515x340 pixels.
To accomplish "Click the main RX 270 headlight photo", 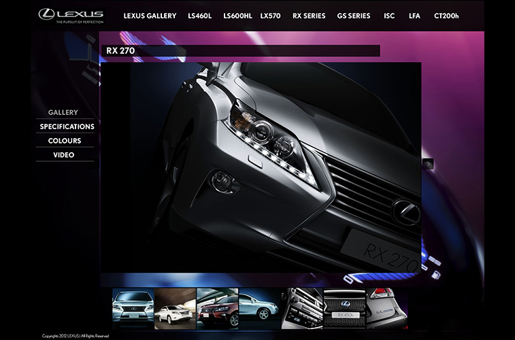I will coord(261,167).
